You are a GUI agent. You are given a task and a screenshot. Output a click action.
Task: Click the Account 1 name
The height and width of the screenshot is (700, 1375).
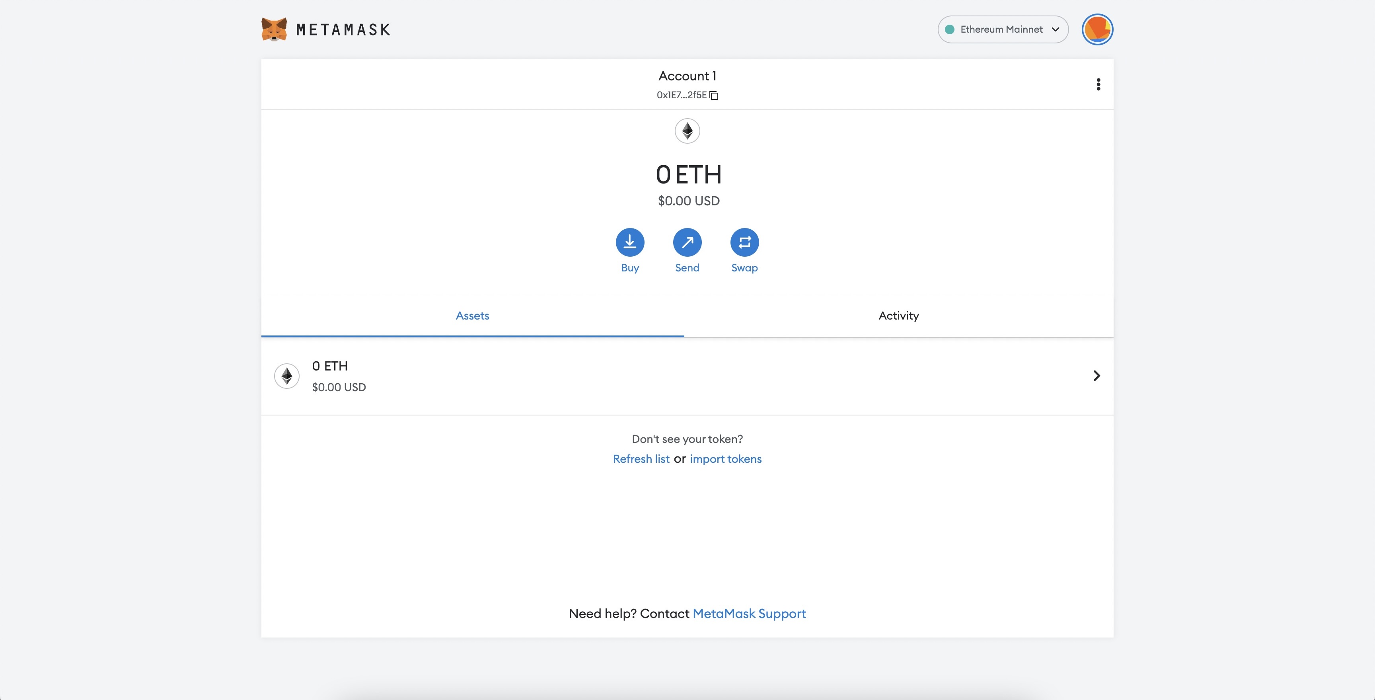687,76
